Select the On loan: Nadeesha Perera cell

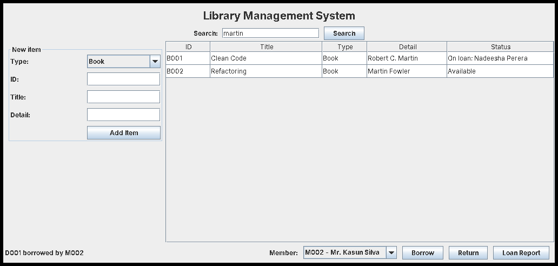[x=500, y=58]
